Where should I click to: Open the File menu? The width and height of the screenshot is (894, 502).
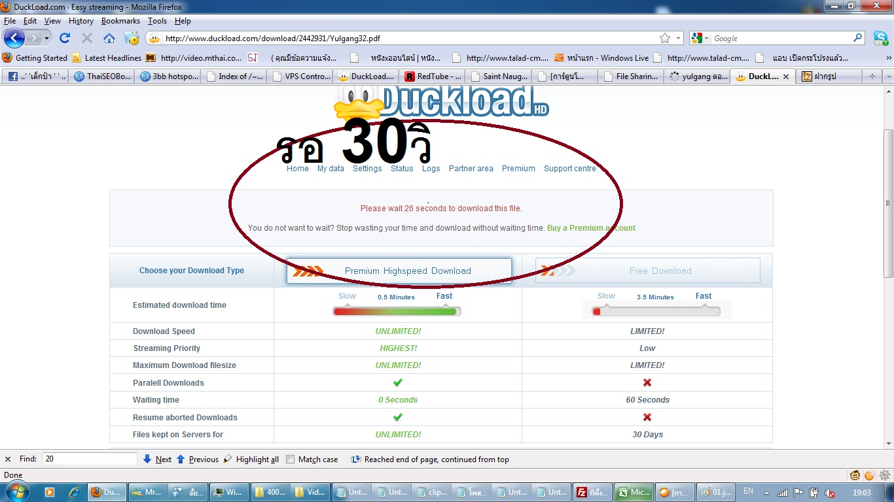pos(9,21)
